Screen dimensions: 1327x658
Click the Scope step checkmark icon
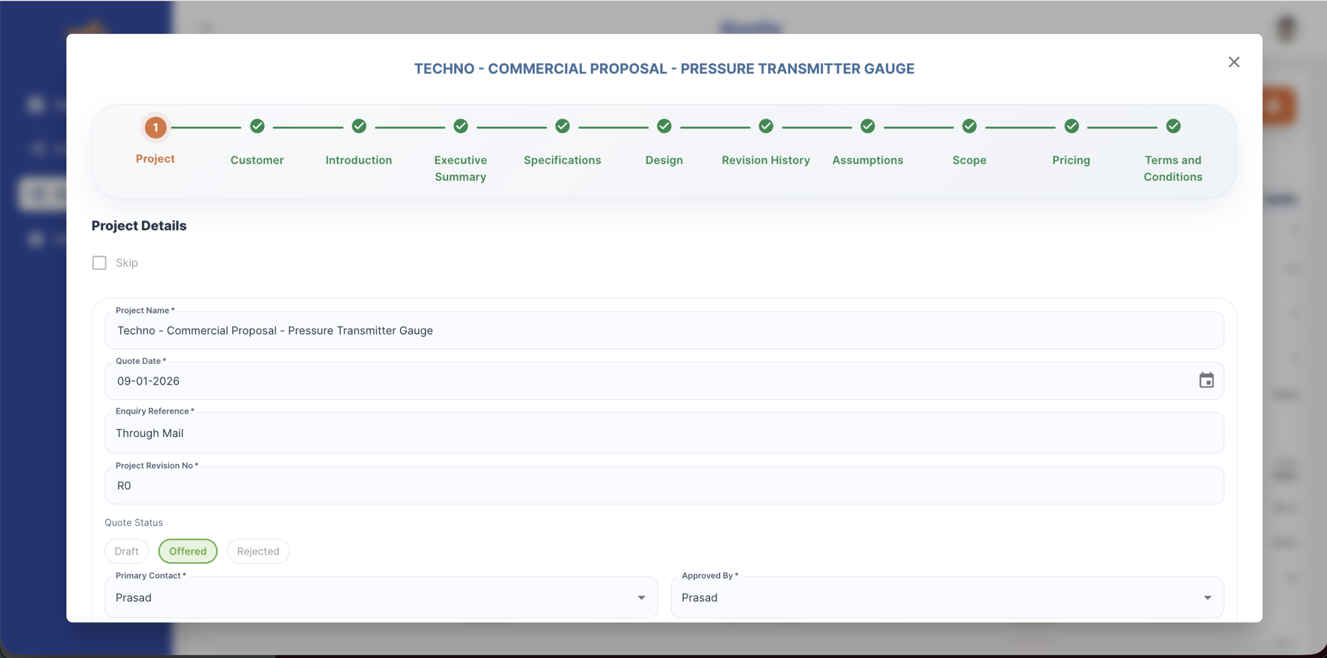point(969,126)
